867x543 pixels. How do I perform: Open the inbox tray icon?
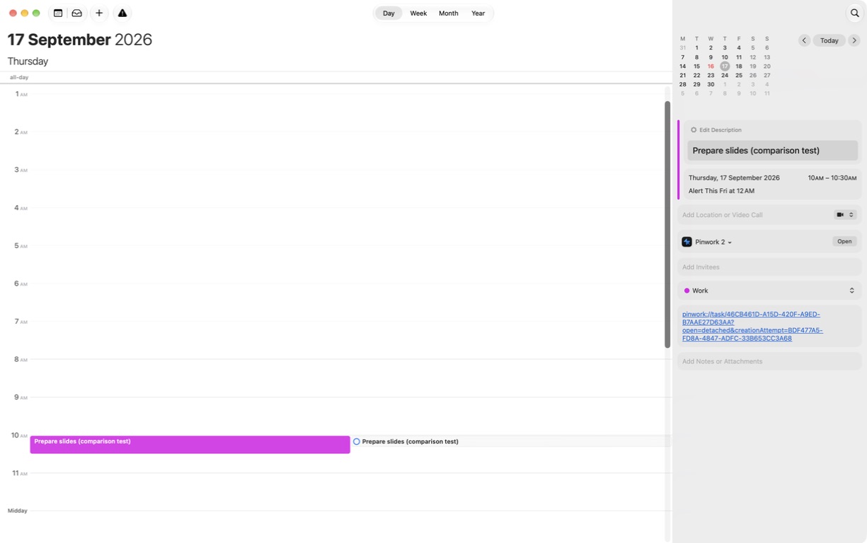[x=77, y=13]
